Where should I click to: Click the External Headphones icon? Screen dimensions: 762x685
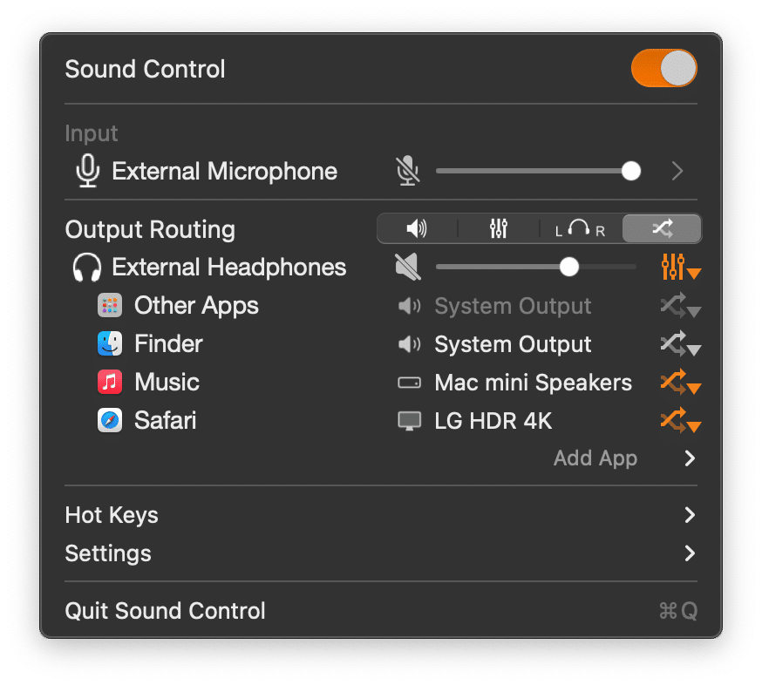point(87,268)
